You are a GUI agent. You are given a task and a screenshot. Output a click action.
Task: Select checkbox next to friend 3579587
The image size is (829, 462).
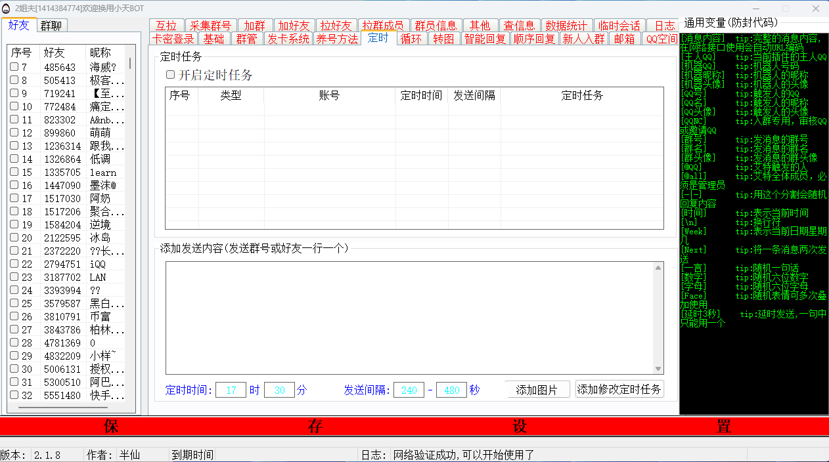pyautogui.click(x=14, y=303)
